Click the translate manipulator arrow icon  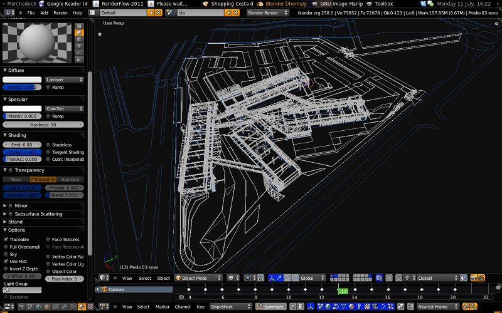pyautogui.click(x=279, y=278)
